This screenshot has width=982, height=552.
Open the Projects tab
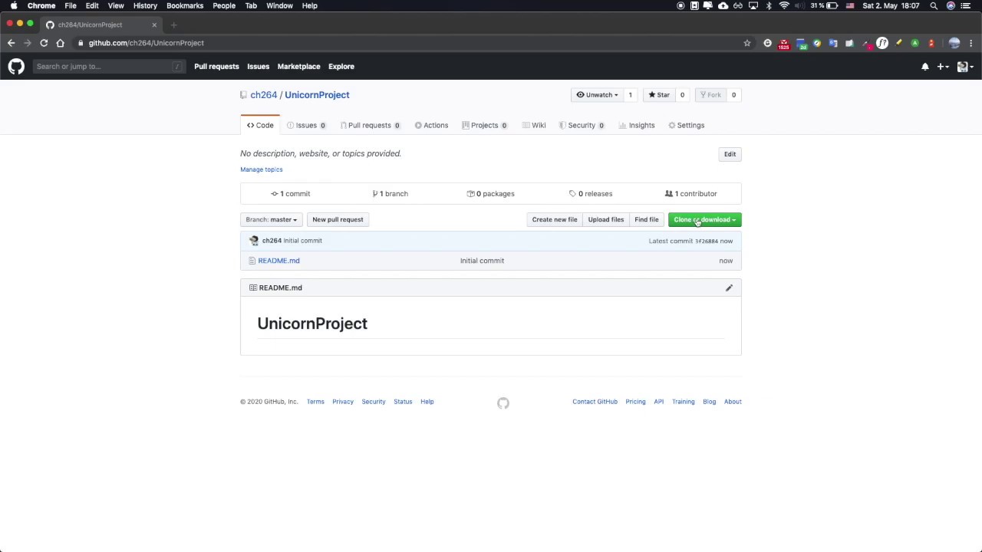tap(484, 126)
